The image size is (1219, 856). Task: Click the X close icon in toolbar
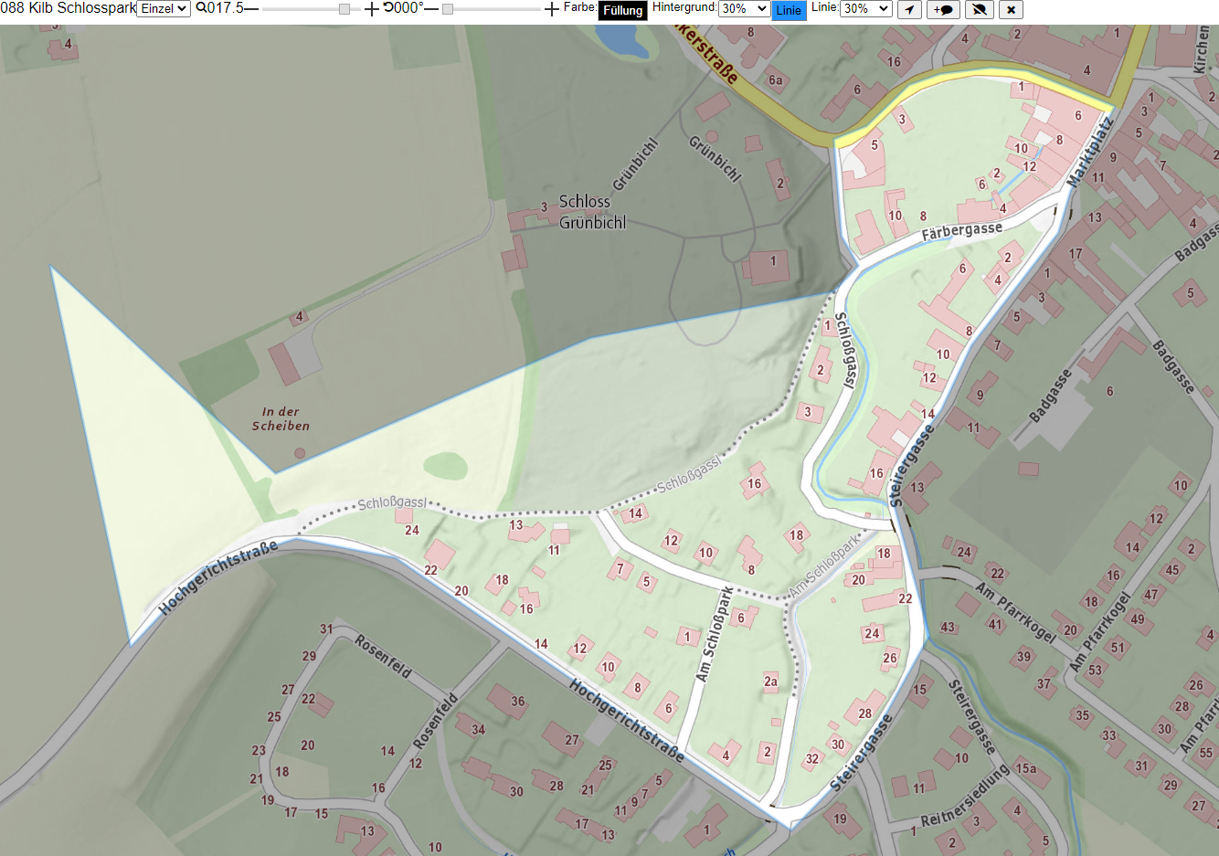(1011, 10)
